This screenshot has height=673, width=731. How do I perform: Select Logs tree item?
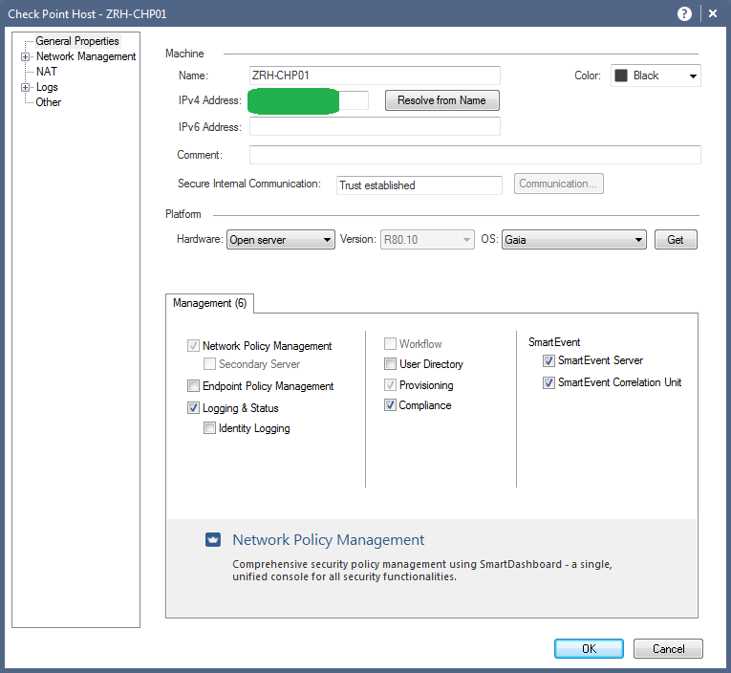[47, 87]
